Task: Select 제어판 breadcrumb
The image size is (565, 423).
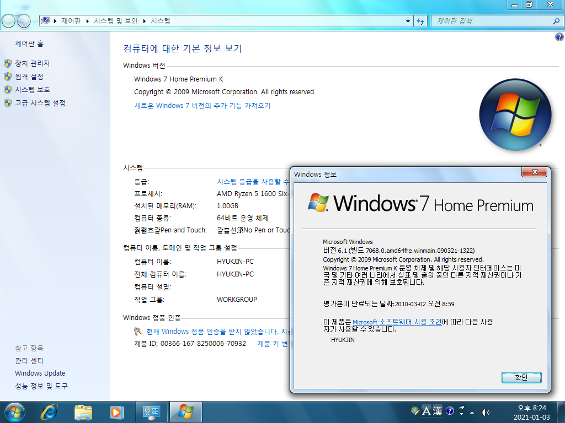Action: [71, 21]
